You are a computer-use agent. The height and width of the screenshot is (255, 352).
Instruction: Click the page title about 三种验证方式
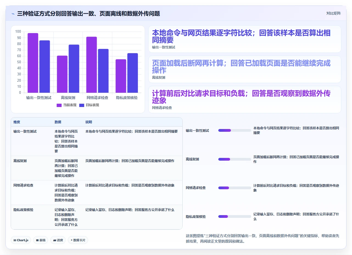[x=88, y=13]
